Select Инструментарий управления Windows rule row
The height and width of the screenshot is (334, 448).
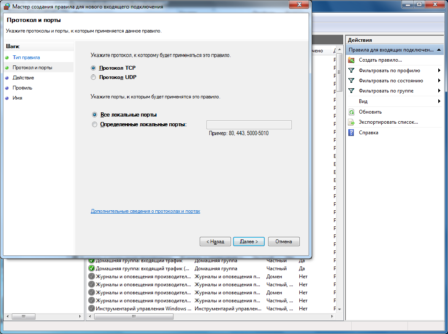click(211, 309)
